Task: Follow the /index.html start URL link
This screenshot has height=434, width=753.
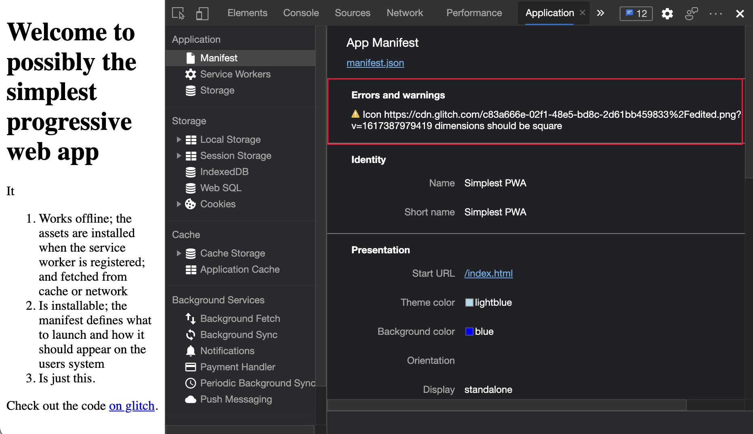Action: point(488,273)
